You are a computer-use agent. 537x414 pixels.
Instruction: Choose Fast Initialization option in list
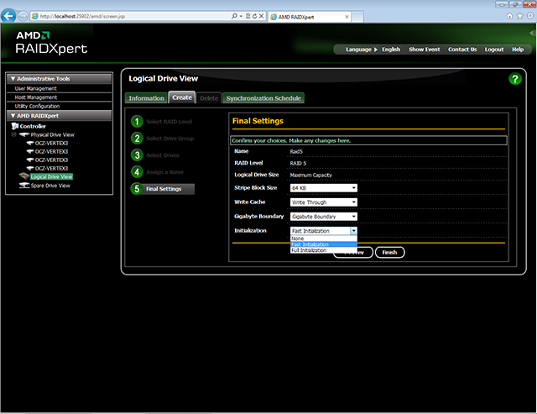click(x=324, y=244)
